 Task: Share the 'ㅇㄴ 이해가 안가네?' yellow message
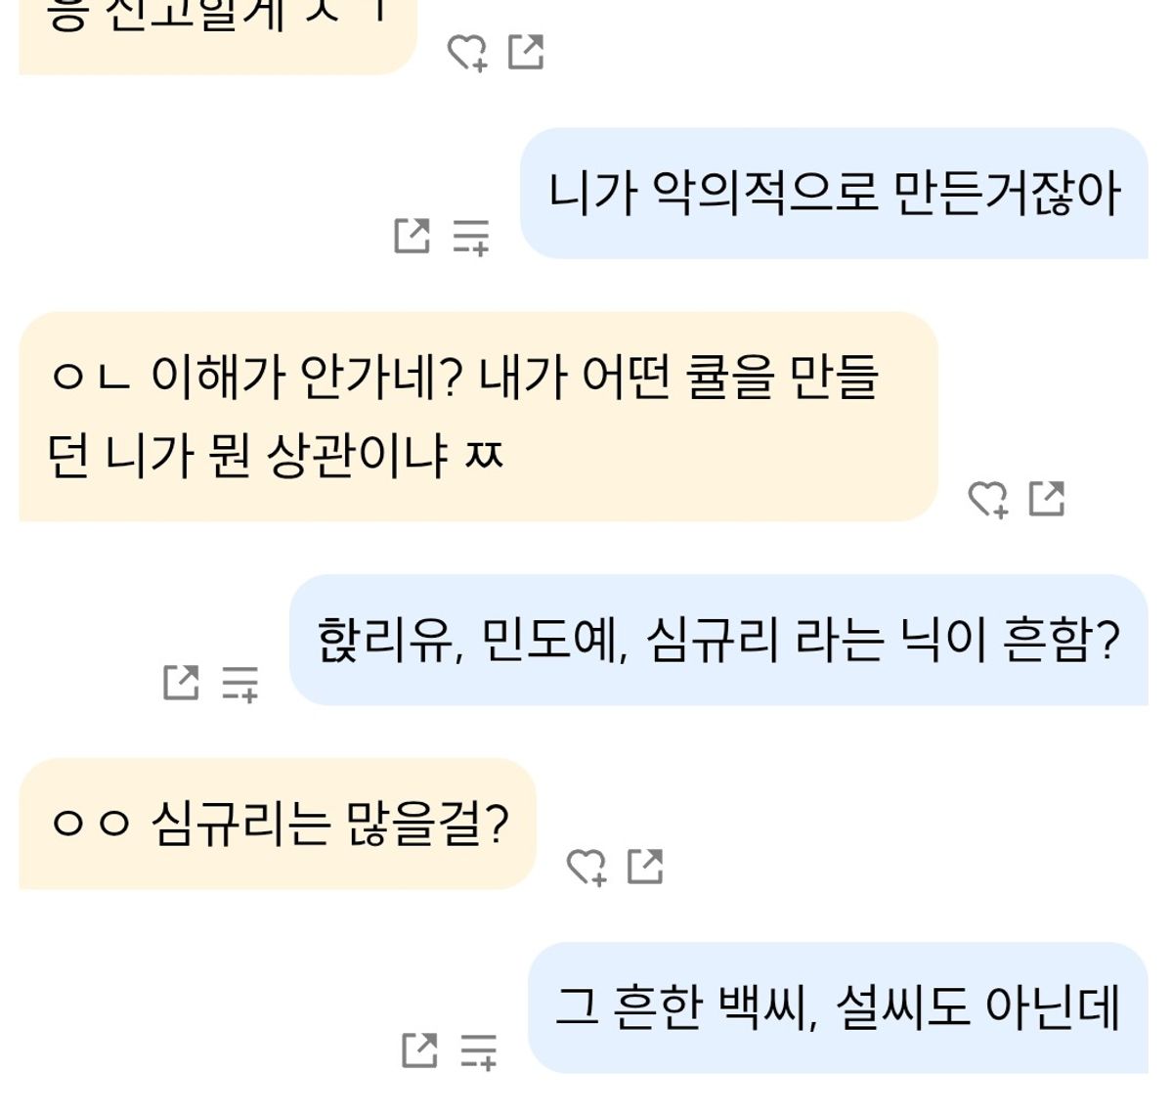[1047, 499]
